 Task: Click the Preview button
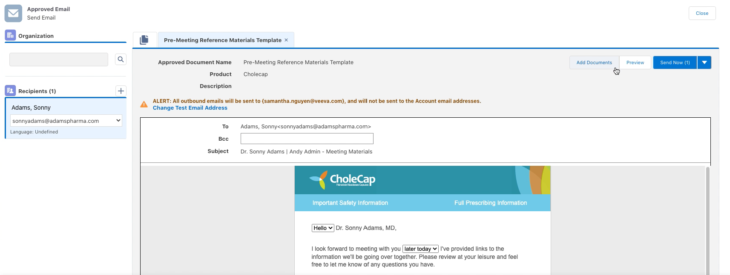click(x=635, y=62)
